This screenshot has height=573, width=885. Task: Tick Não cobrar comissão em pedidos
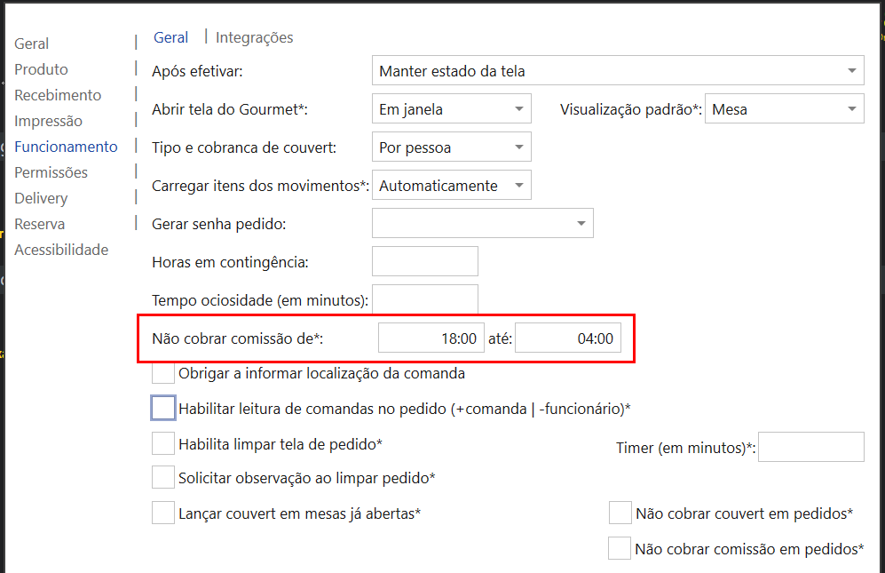point(620,548)
